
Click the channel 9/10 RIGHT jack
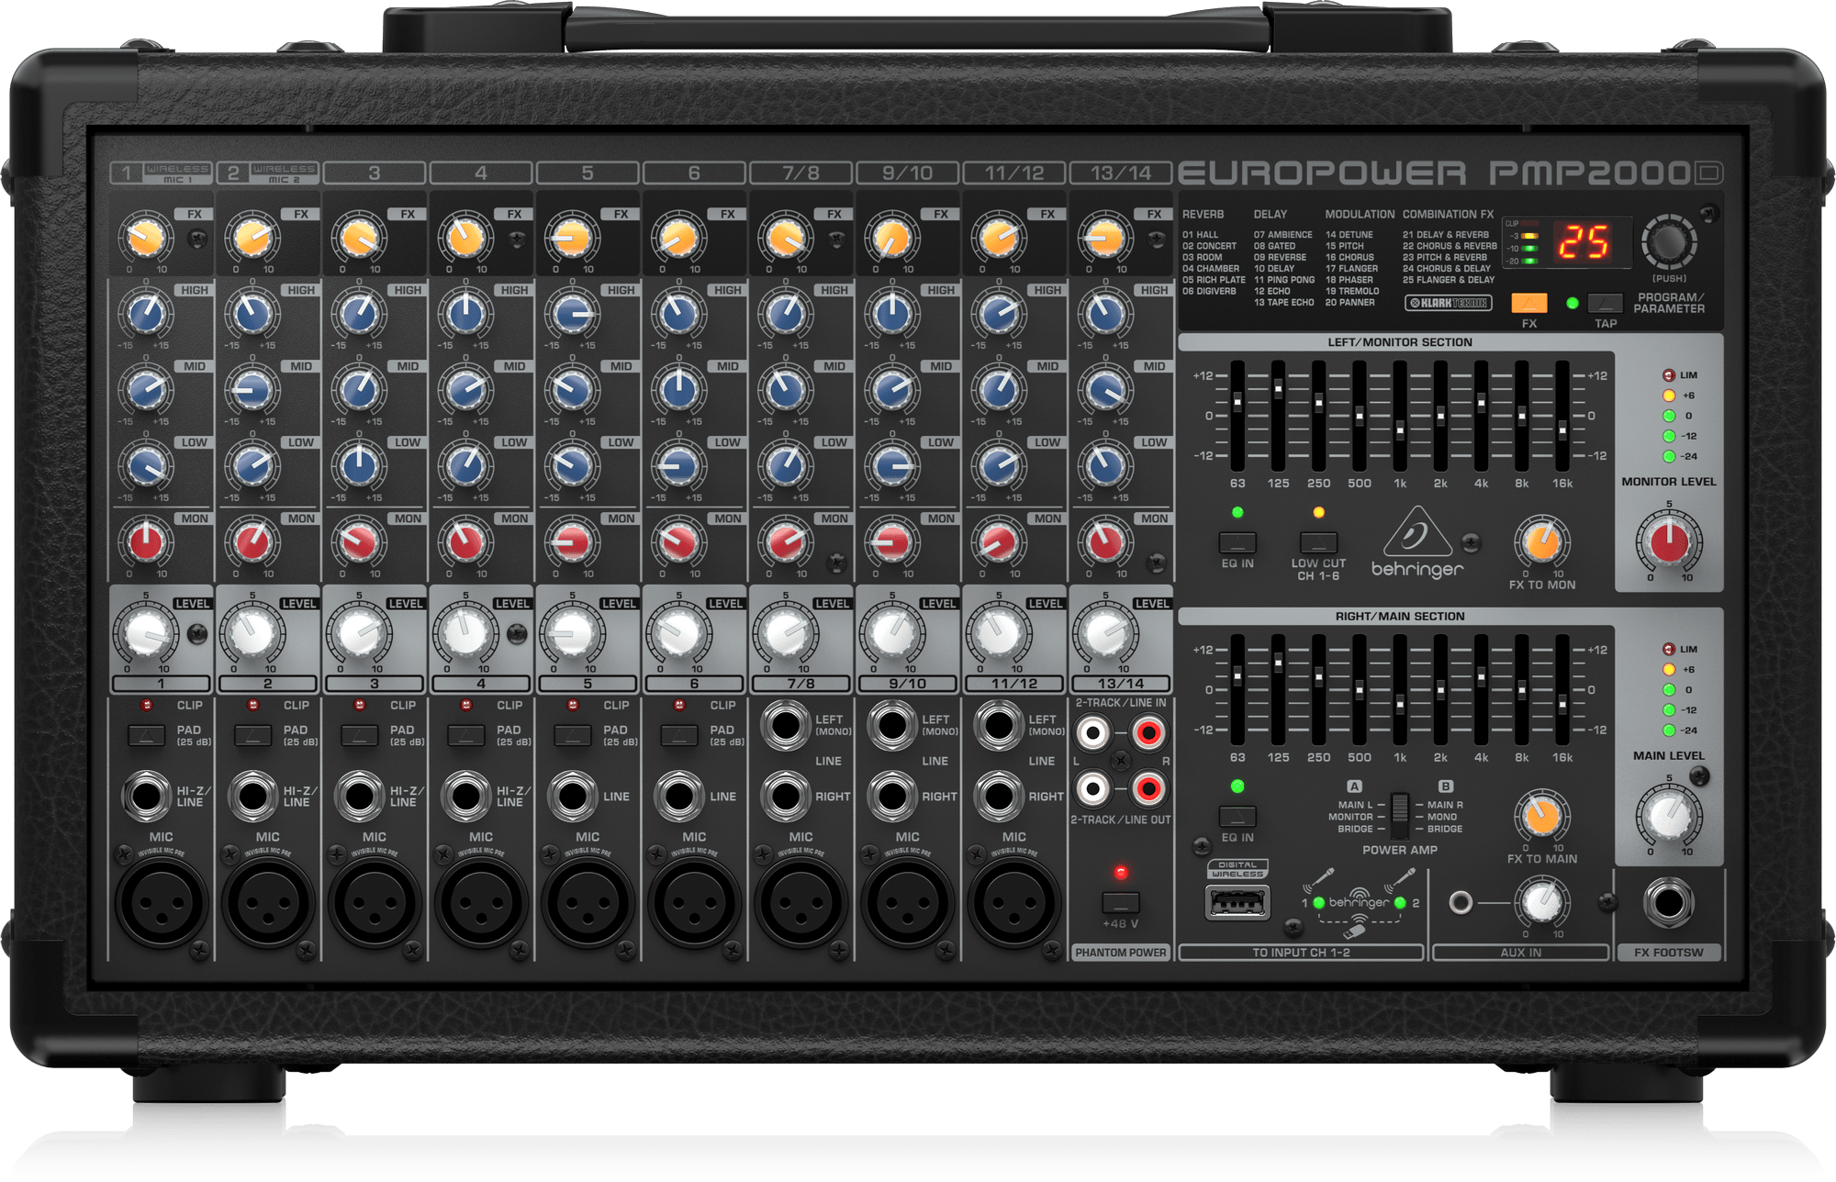(892, 796)
